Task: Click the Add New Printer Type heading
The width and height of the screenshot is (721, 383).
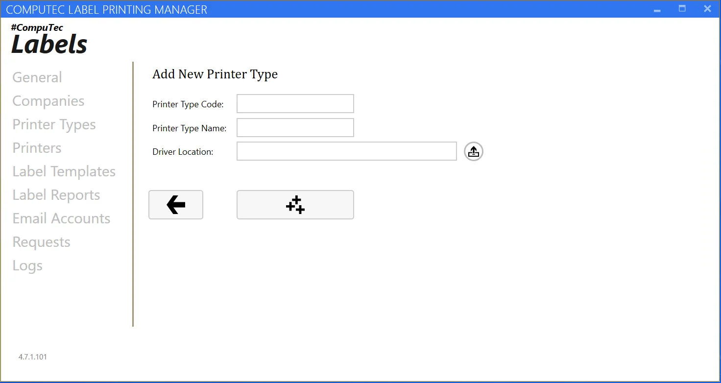Action: tap(215, 74)
